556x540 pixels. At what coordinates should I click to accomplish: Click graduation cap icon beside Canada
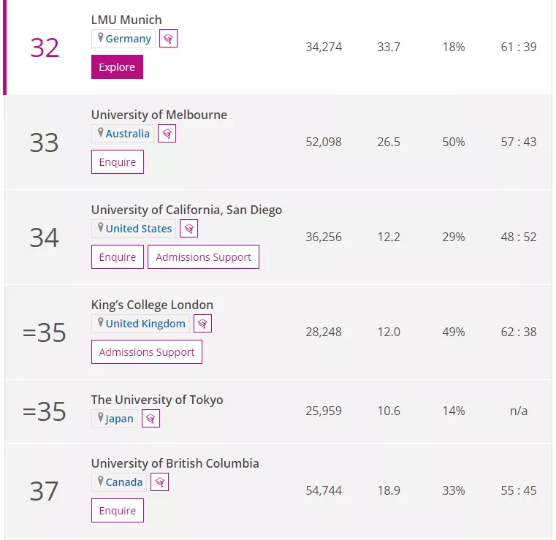click(x=160, y=482)
